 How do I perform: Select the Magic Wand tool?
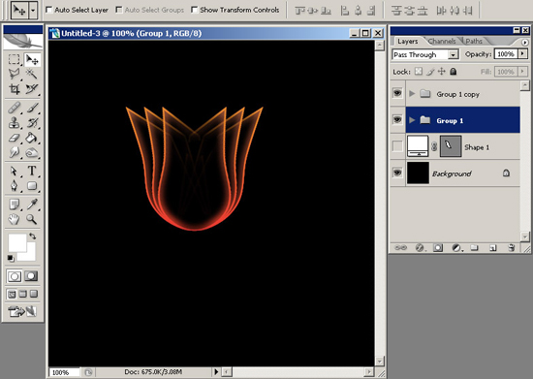pos(32,74)
